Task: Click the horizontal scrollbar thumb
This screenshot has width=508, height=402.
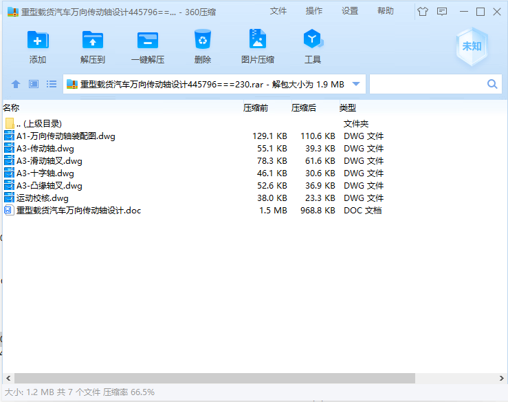Action: pyautogui.click(x=214, y=378)
